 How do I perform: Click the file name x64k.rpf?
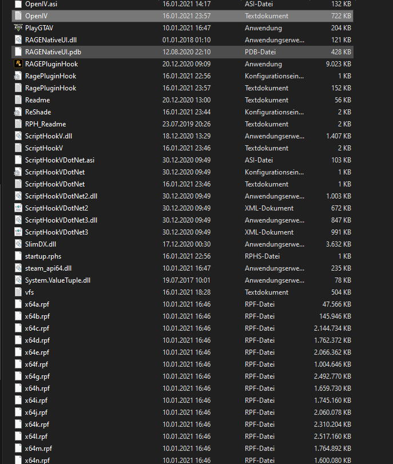[x=37, y=425]
